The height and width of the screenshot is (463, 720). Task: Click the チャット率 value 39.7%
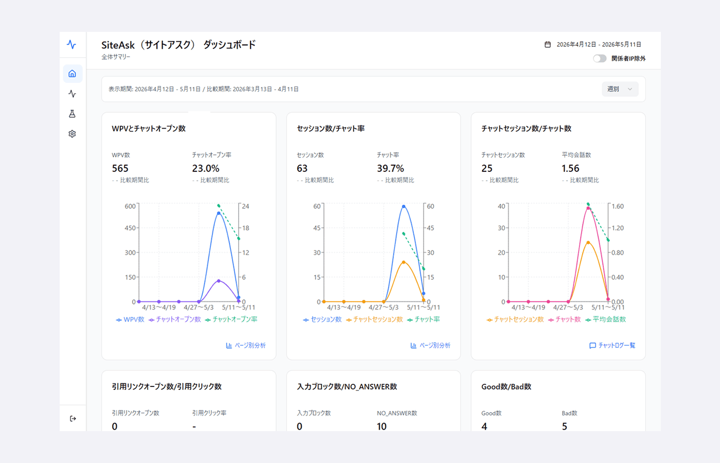pos(390,168)
